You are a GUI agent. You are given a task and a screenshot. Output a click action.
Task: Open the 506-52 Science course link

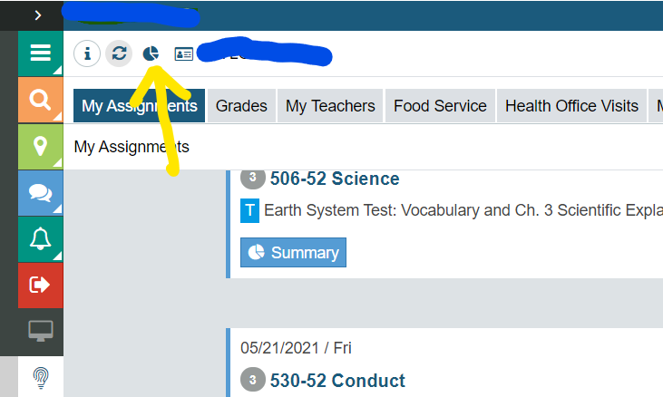pyautogui.click(x=335, y=179)
